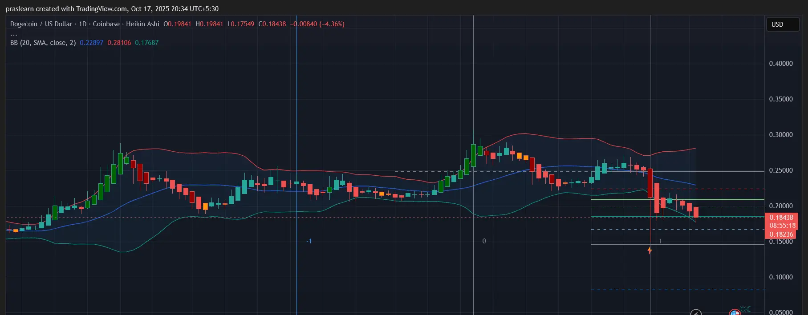The width and height of the screenshot is (808, 315).
Task: Click the open value O0.19841
Action: pos(177,24)
